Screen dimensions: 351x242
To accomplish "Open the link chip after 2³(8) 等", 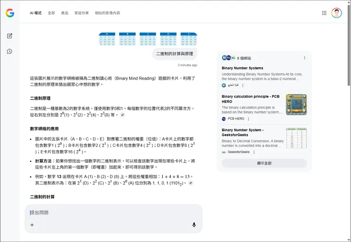I will [x=122, y=115].
